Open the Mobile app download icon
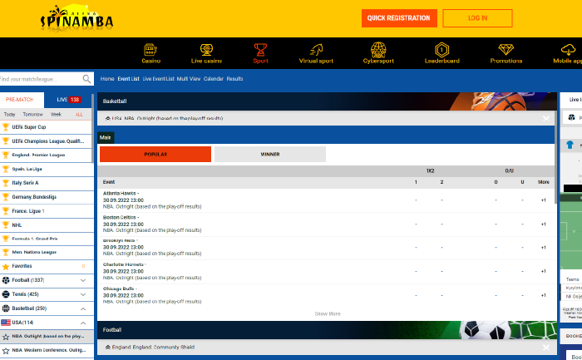The height and width of the screenshot is (360, 582). tap(568, 49)
